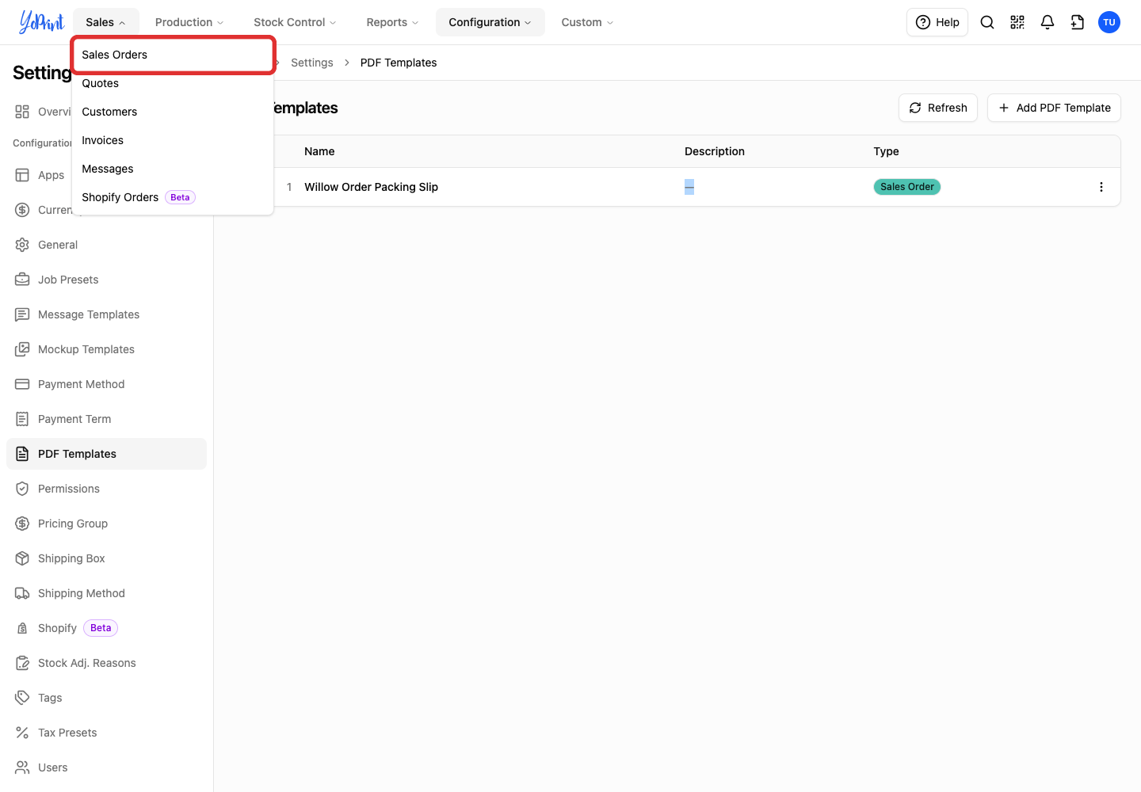Screen dimensions: 1141x792
Task: Expand the Production dropdown menu
Action: [x=189, y=22]
